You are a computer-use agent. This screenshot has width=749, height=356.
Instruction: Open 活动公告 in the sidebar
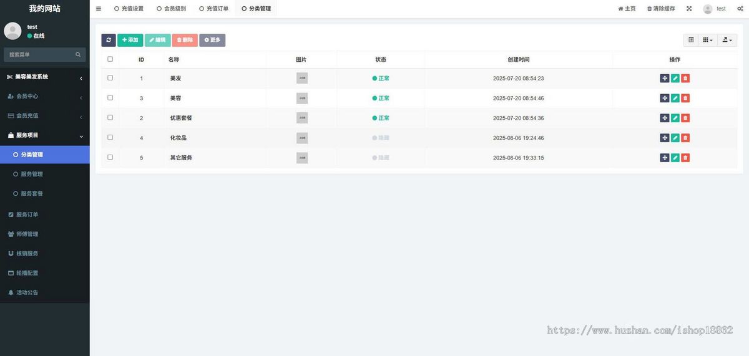(45, 292)
